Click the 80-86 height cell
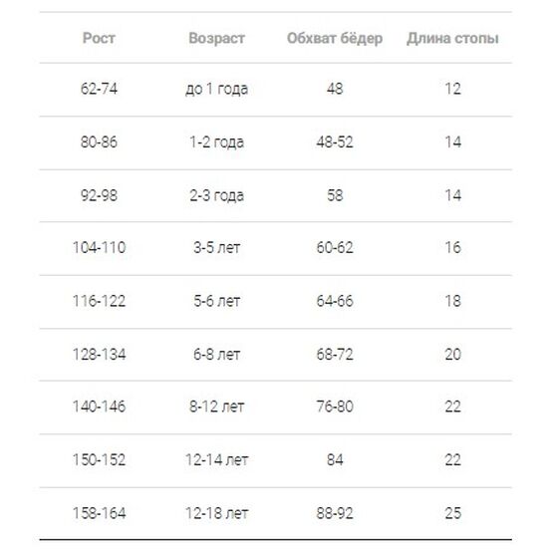This screenshot has width=554, height=553. pos(99,142)
